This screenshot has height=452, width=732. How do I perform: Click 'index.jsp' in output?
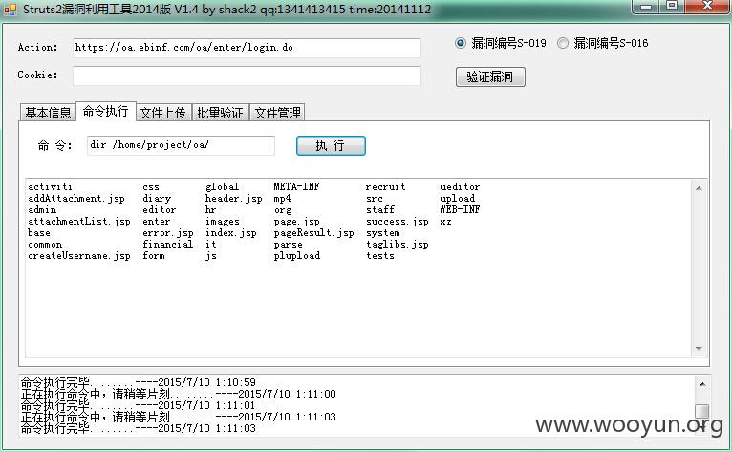click(x=230, y=232)
